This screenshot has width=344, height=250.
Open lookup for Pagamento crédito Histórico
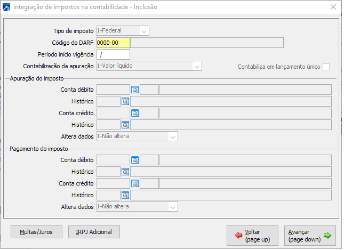[125, 195]
